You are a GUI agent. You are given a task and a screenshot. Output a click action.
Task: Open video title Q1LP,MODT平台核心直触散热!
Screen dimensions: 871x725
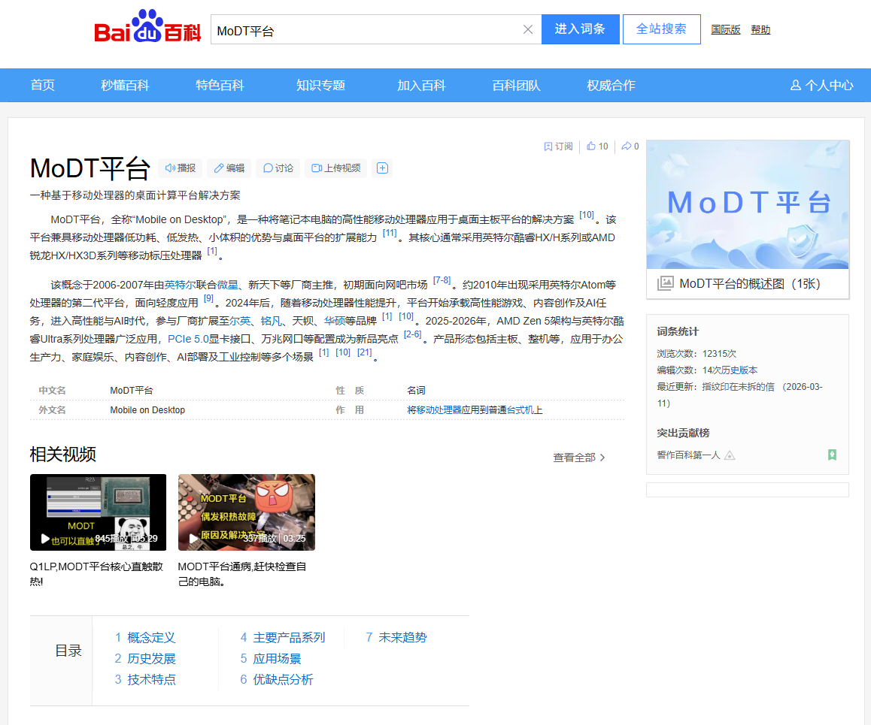pyautogui.click(x=96, y=574)
